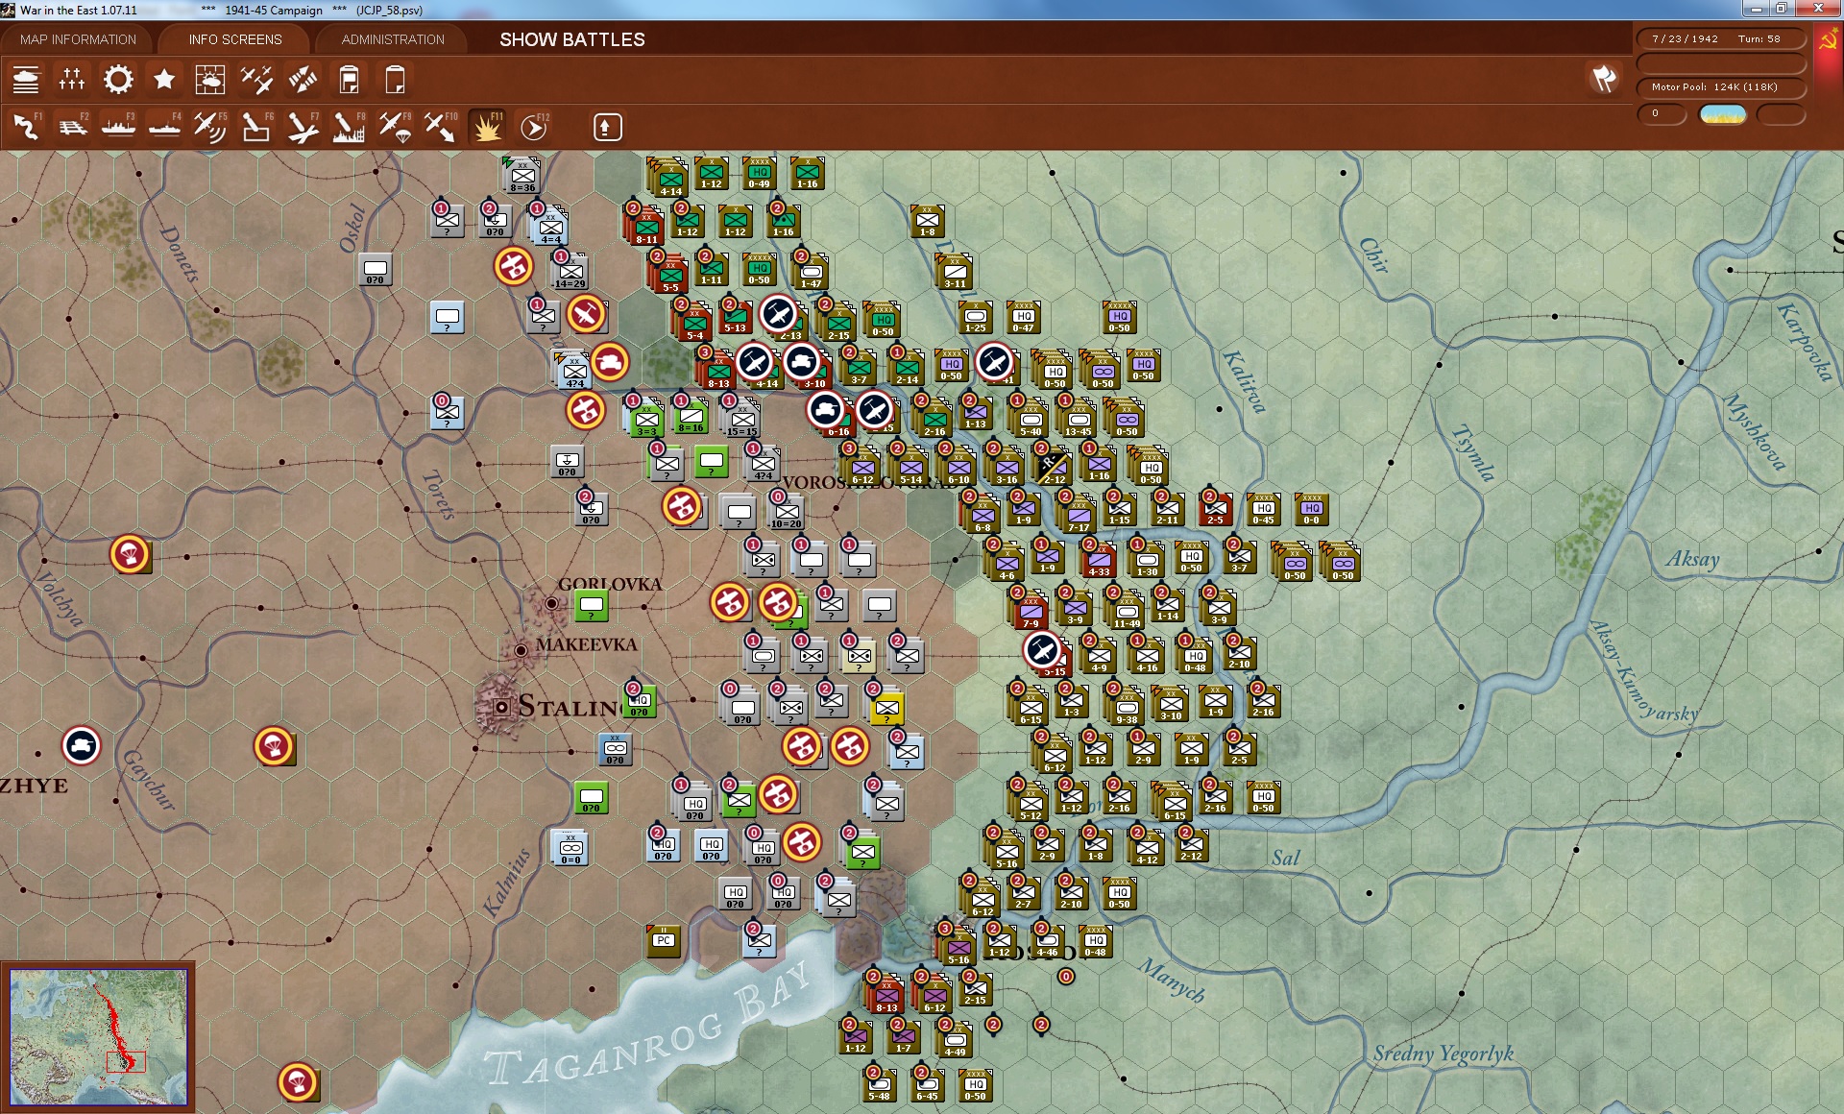Click the white flags button
Image resolution: width=1844 pixels, height=1114 pixels.
[x=1605, y=79]
